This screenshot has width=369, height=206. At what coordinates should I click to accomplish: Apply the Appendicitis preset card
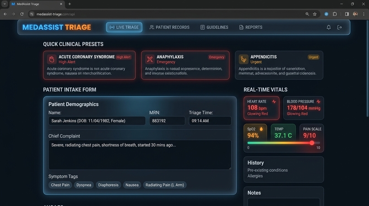(279, 65)
